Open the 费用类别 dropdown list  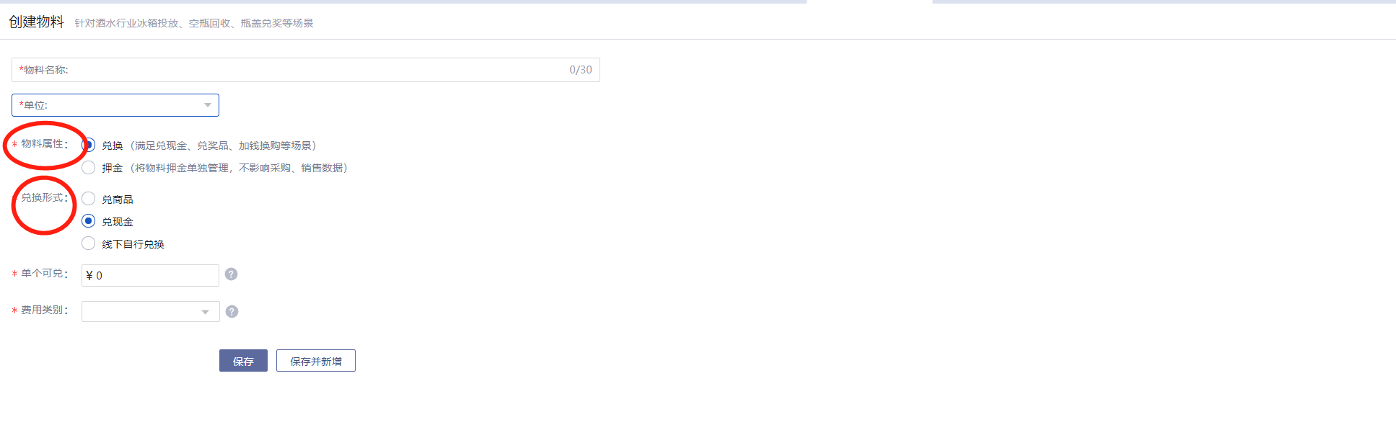tap(150, 312)
